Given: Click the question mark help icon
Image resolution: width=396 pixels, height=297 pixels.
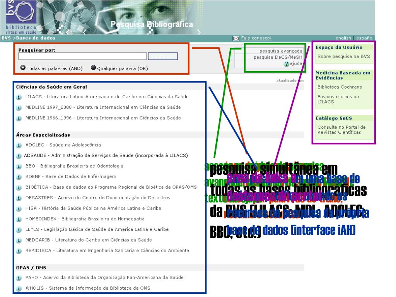Looking at the screenshot, I should [287, 64].
